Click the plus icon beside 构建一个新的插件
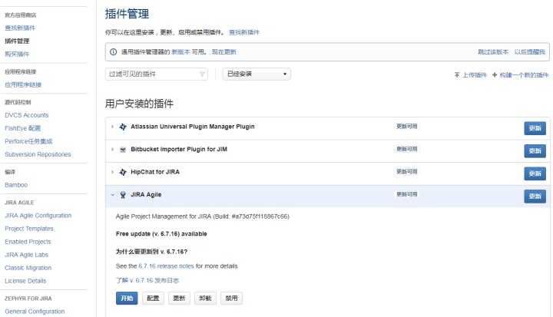 (495, 74)
